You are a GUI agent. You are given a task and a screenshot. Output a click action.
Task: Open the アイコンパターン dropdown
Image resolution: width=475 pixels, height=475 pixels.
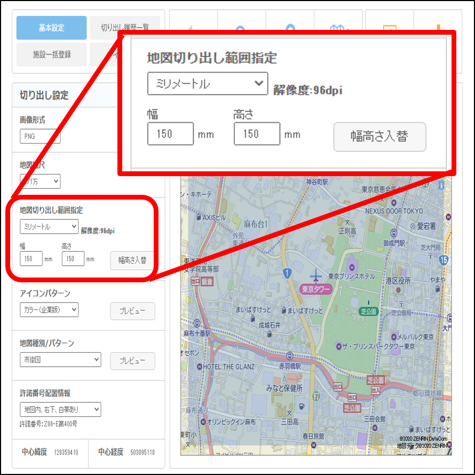49,310
